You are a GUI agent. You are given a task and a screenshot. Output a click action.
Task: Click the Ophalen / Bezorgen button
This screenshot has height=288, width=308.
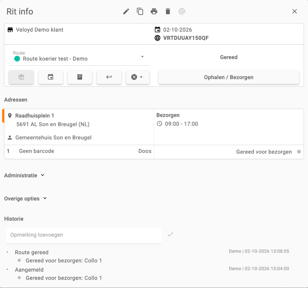coord(229,77)
